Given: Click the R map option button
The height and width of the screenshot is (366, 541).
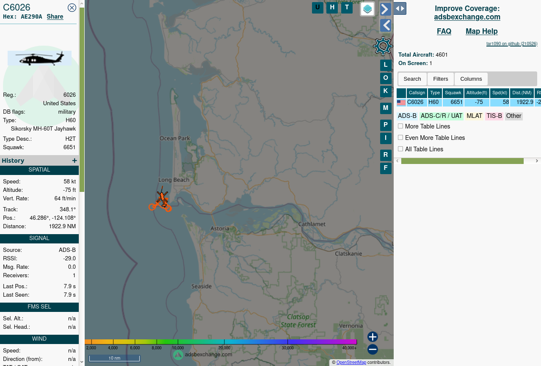Looking at the screenshot, I should click(386, 155).
